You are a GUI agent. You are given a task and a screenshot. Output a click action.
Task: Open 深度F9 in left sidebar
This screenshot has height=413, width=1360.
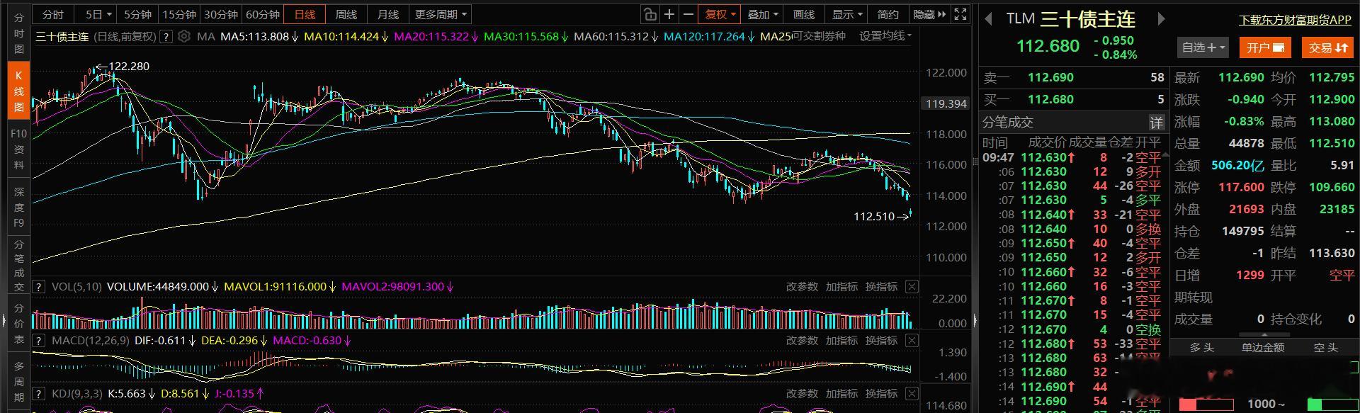click(x=19, y=207)
